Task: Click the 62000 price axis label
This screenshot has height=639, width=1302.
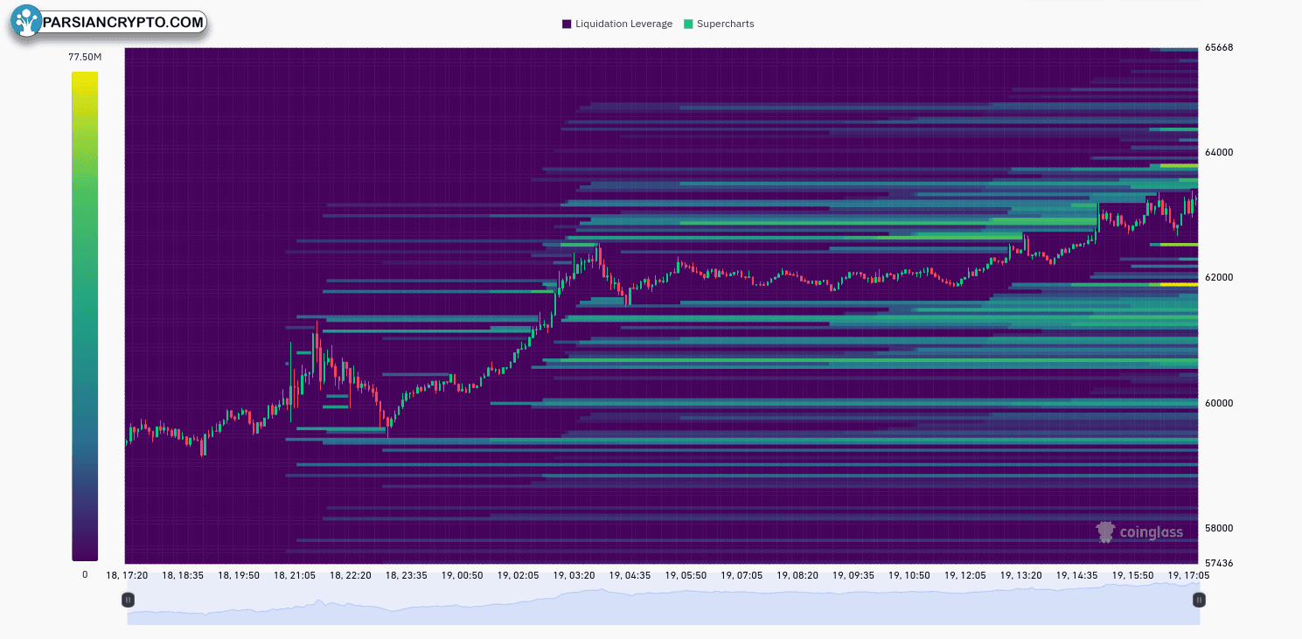Action: click(1218, 277)
